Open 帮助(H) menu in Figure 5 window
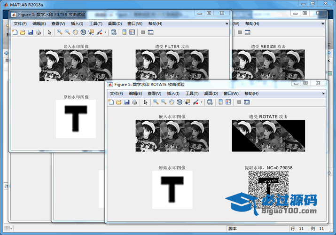This screenshot has height=235, width=336. click(x=251, y=94)
